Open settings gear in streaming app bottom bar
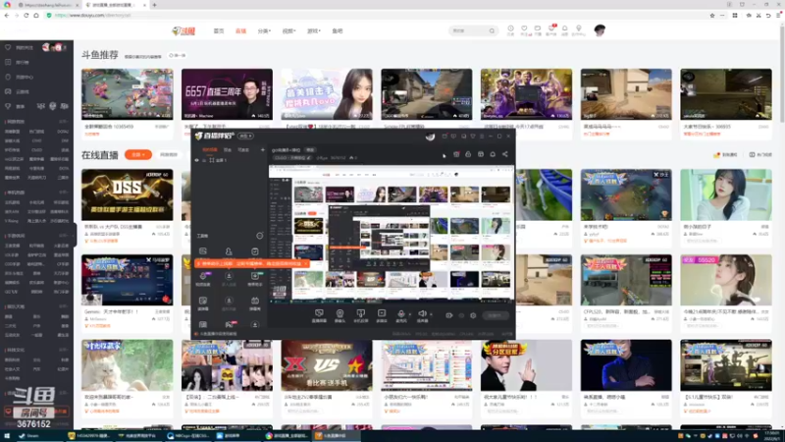This screenshot has width=785, height=442. point(473,315)
